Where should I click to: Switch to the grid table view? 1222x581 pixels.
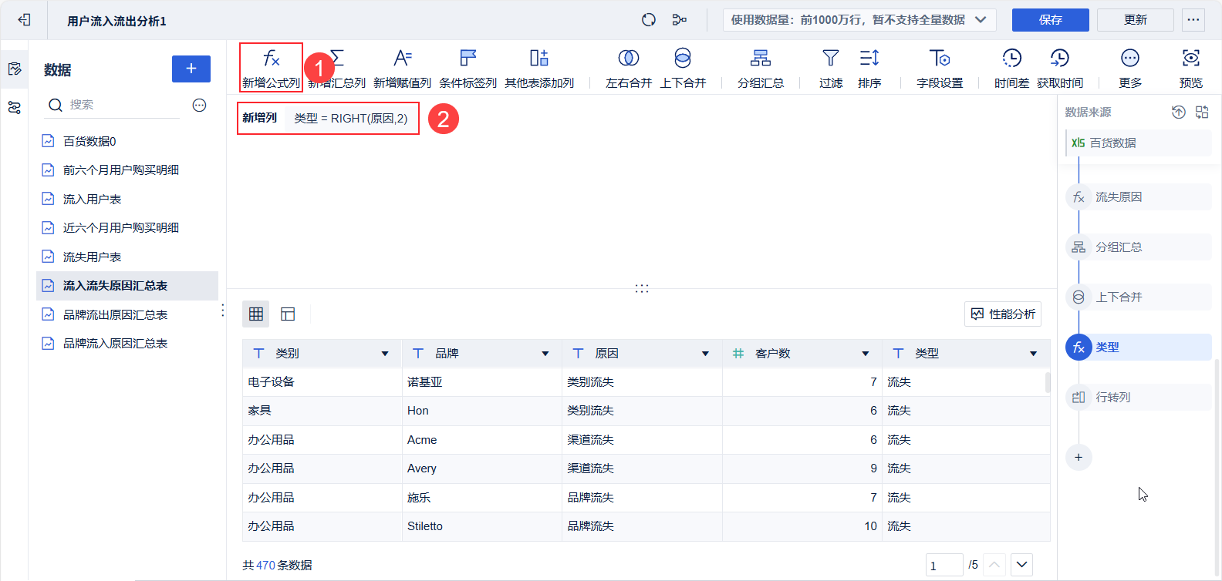click(x=256, y=314)
